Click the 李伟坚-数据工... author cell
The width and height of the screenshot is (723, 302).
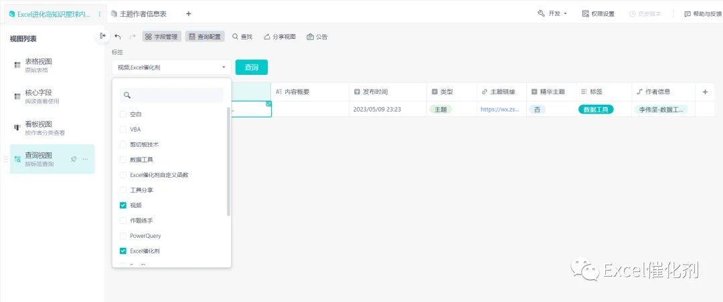click(x=661, y=110)
